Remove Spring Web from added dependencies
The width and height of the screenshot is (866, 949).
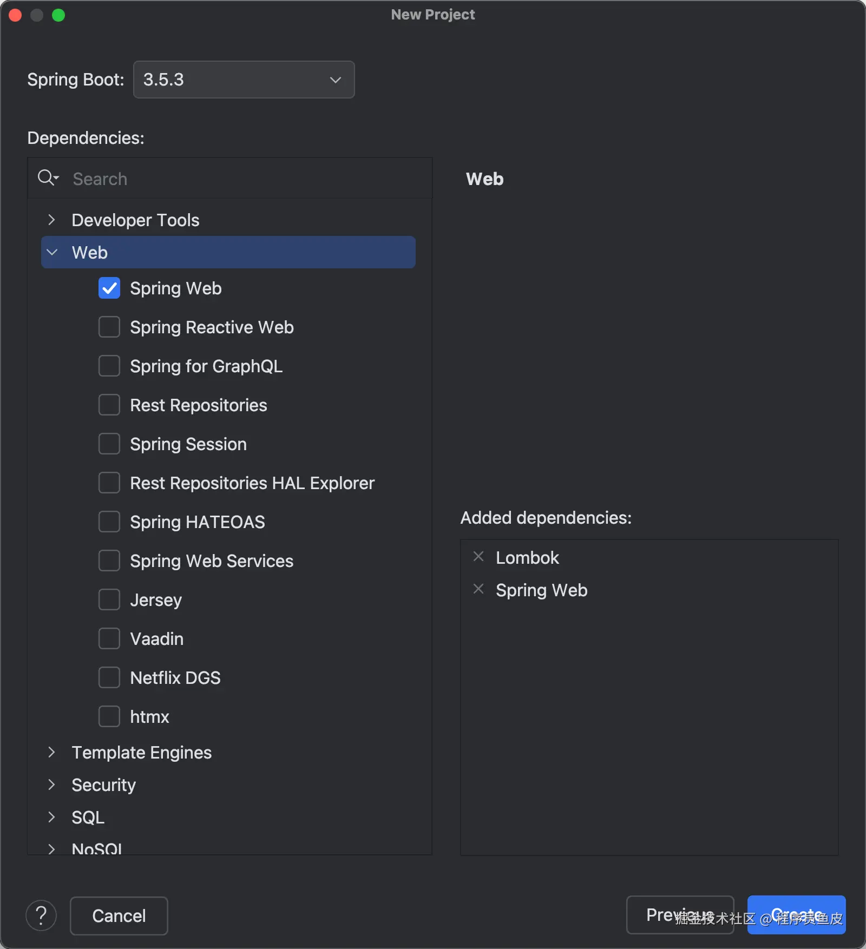pyautogui.click(x=478, y=589)
